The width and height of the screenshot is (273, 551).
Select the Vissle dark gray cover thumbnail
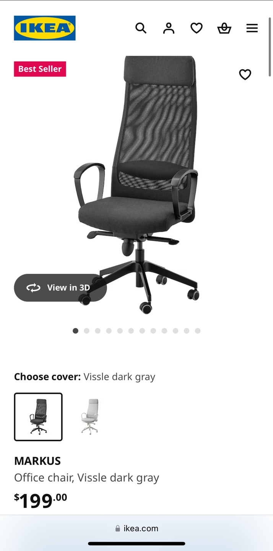click(38, 417)
